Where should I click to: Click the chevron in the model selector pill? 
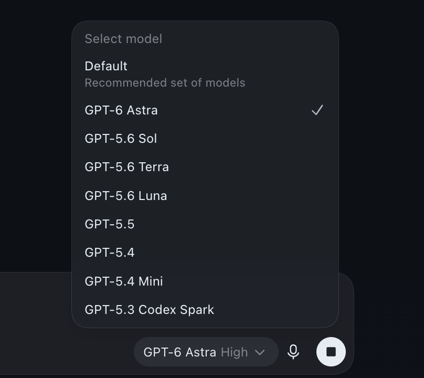(x=260, y=352)
